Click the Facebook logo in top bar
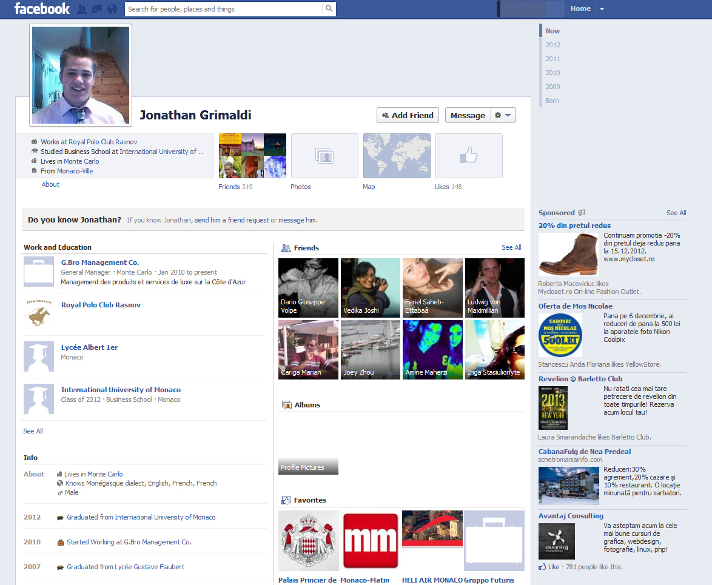 point(42,8)
